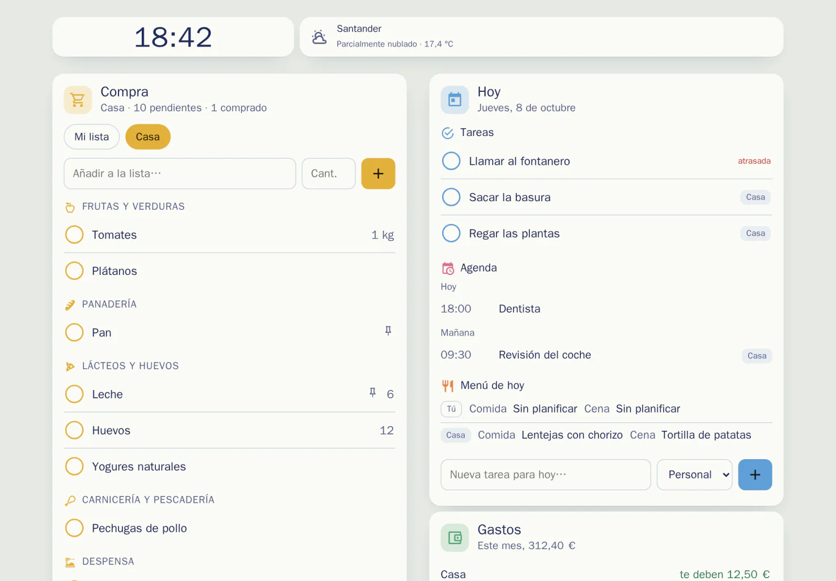Click the Tareas checkmark icon
The width and height of the screenshot is (836, 581).
pos(448,133)
